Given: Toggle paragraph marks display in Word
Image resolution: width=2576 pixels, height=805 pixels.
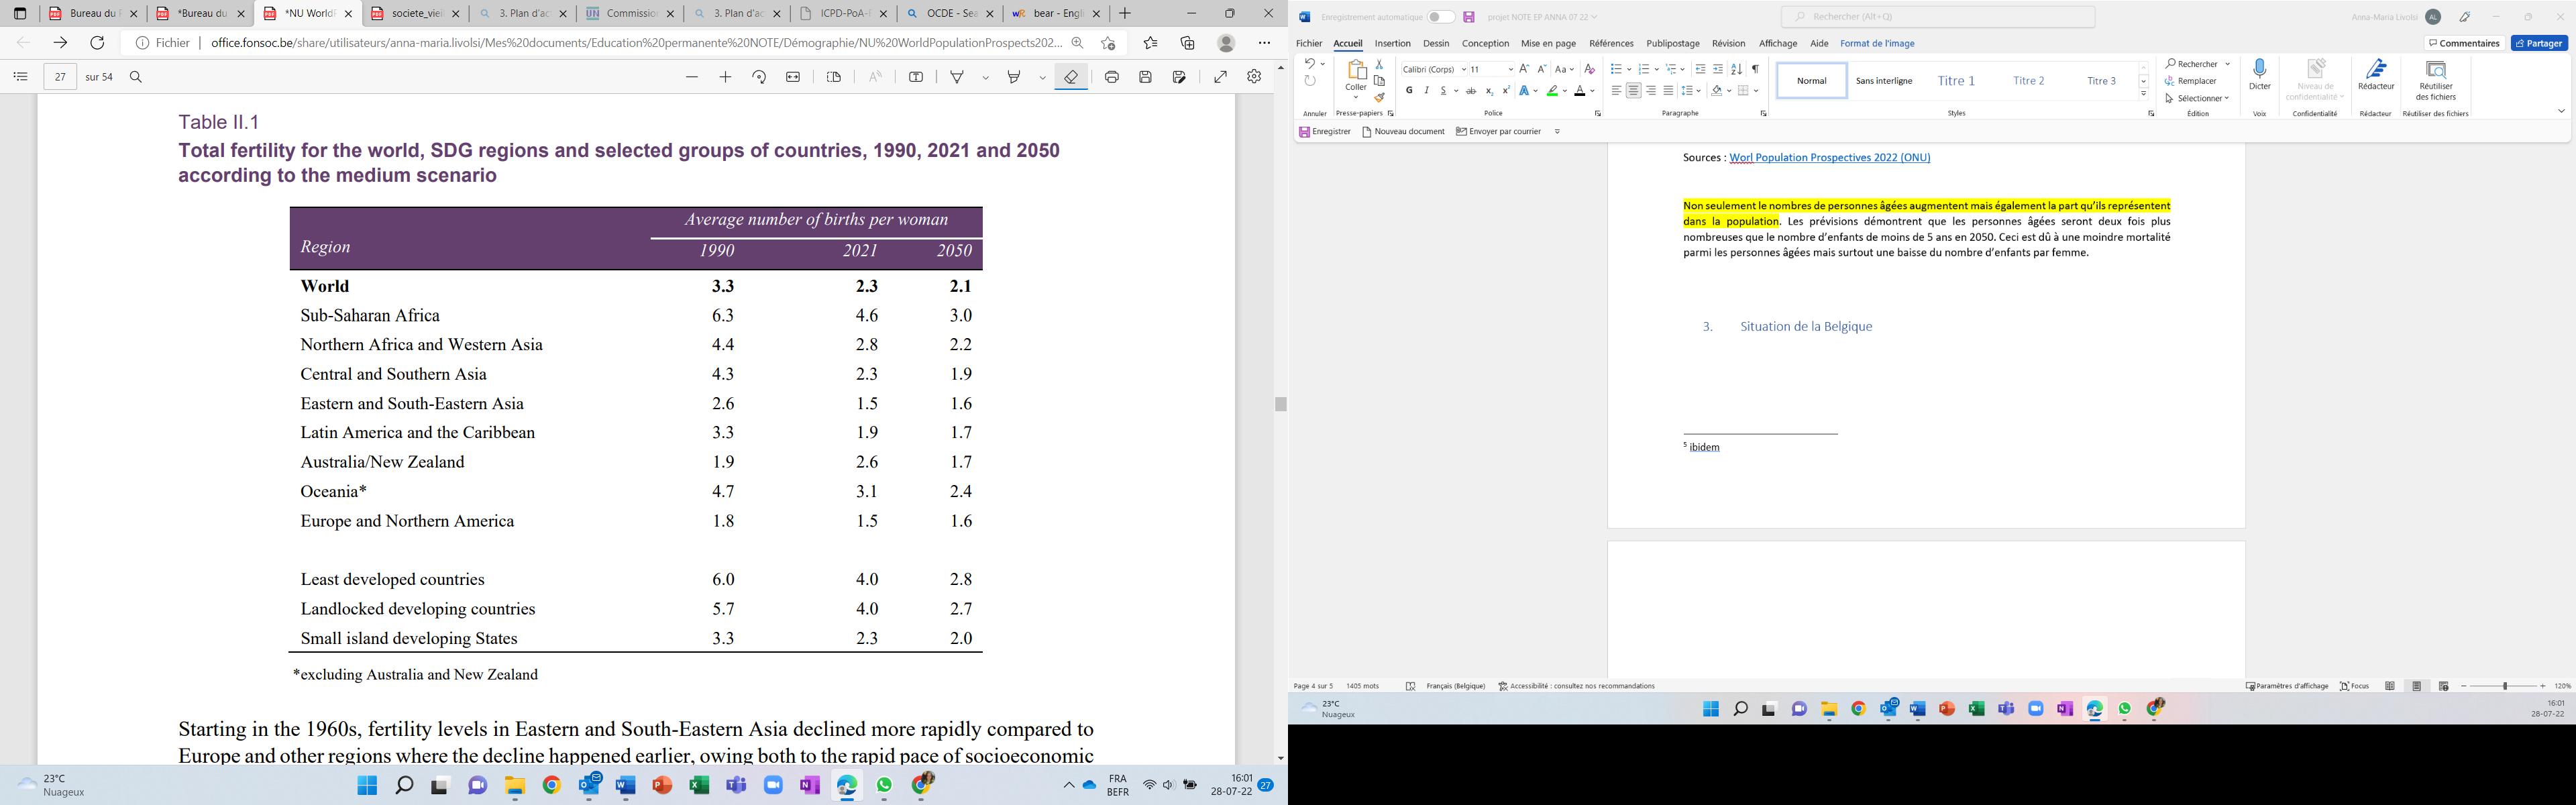Looking at the screenshot, I should coord(1755,69).
